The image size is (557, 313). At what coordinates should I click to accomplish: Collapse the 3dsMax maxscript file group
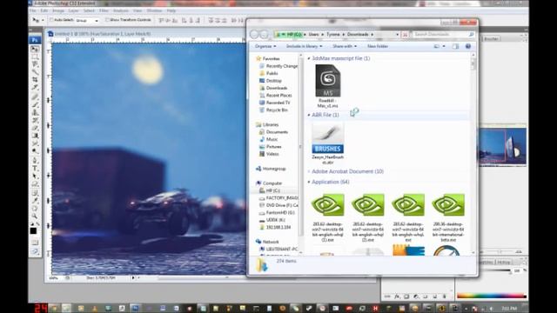tap(309, 58)
